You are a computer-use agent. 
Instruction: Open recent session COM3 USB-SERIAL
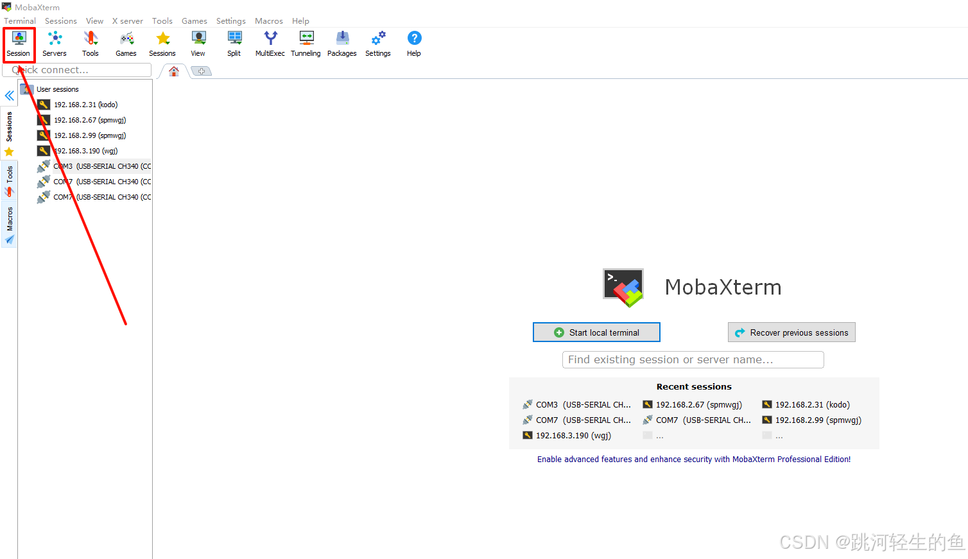point(577,404)
